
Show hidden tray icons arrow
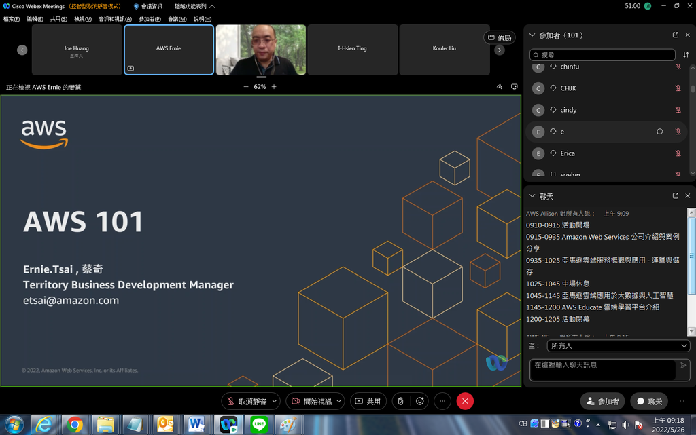click(x=598, y=425)
